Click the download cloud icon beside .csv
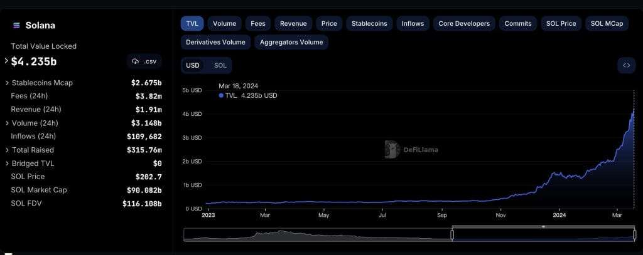The width and height of the screenshot is (643, 255). coord(136,61)
